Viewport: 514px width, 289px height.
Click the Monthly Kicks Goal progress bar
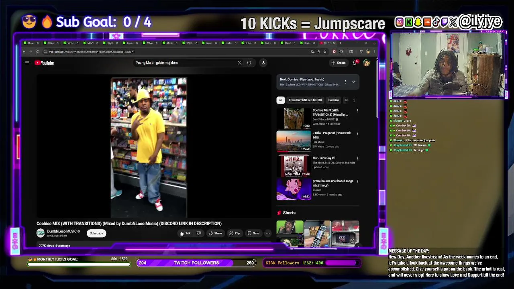coord(79,265)
